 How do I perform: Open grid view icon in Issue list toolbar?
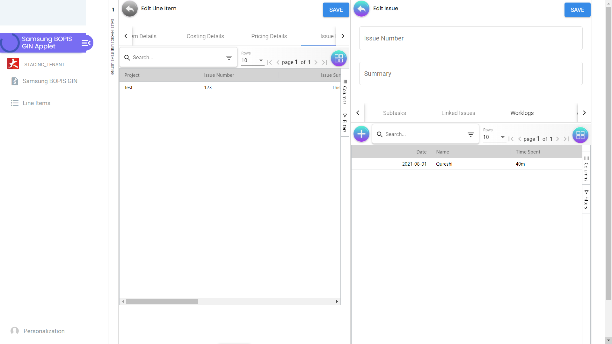[339, 58]
